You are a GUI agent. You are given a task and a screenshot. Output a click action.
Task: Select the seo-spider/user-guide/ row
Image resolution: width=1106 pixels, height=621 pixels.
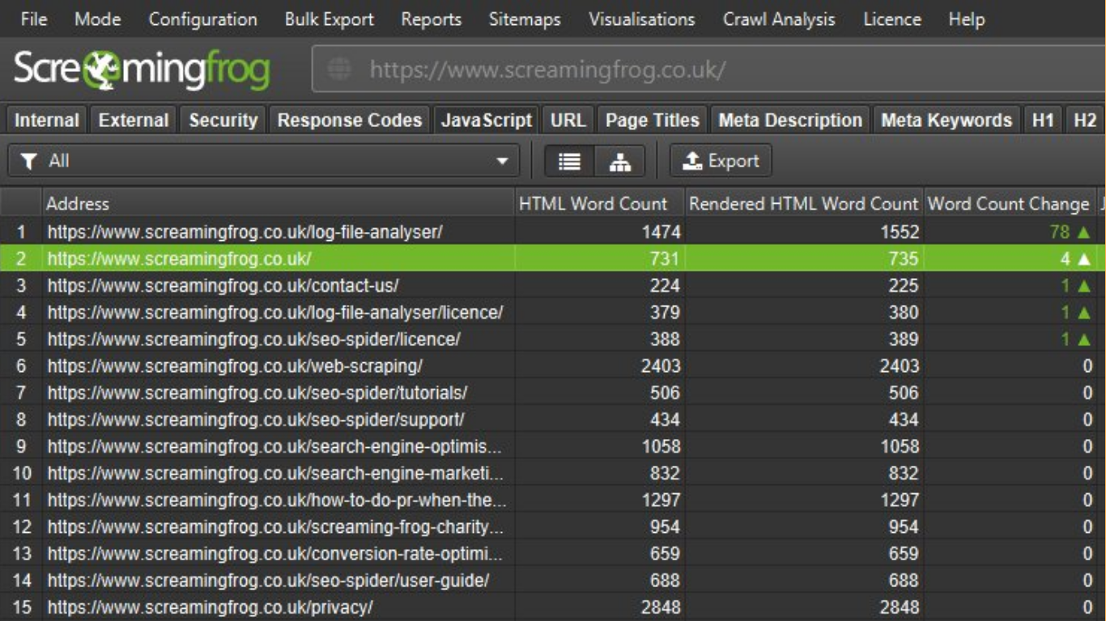pyautogui.click(x=553, y=580)
